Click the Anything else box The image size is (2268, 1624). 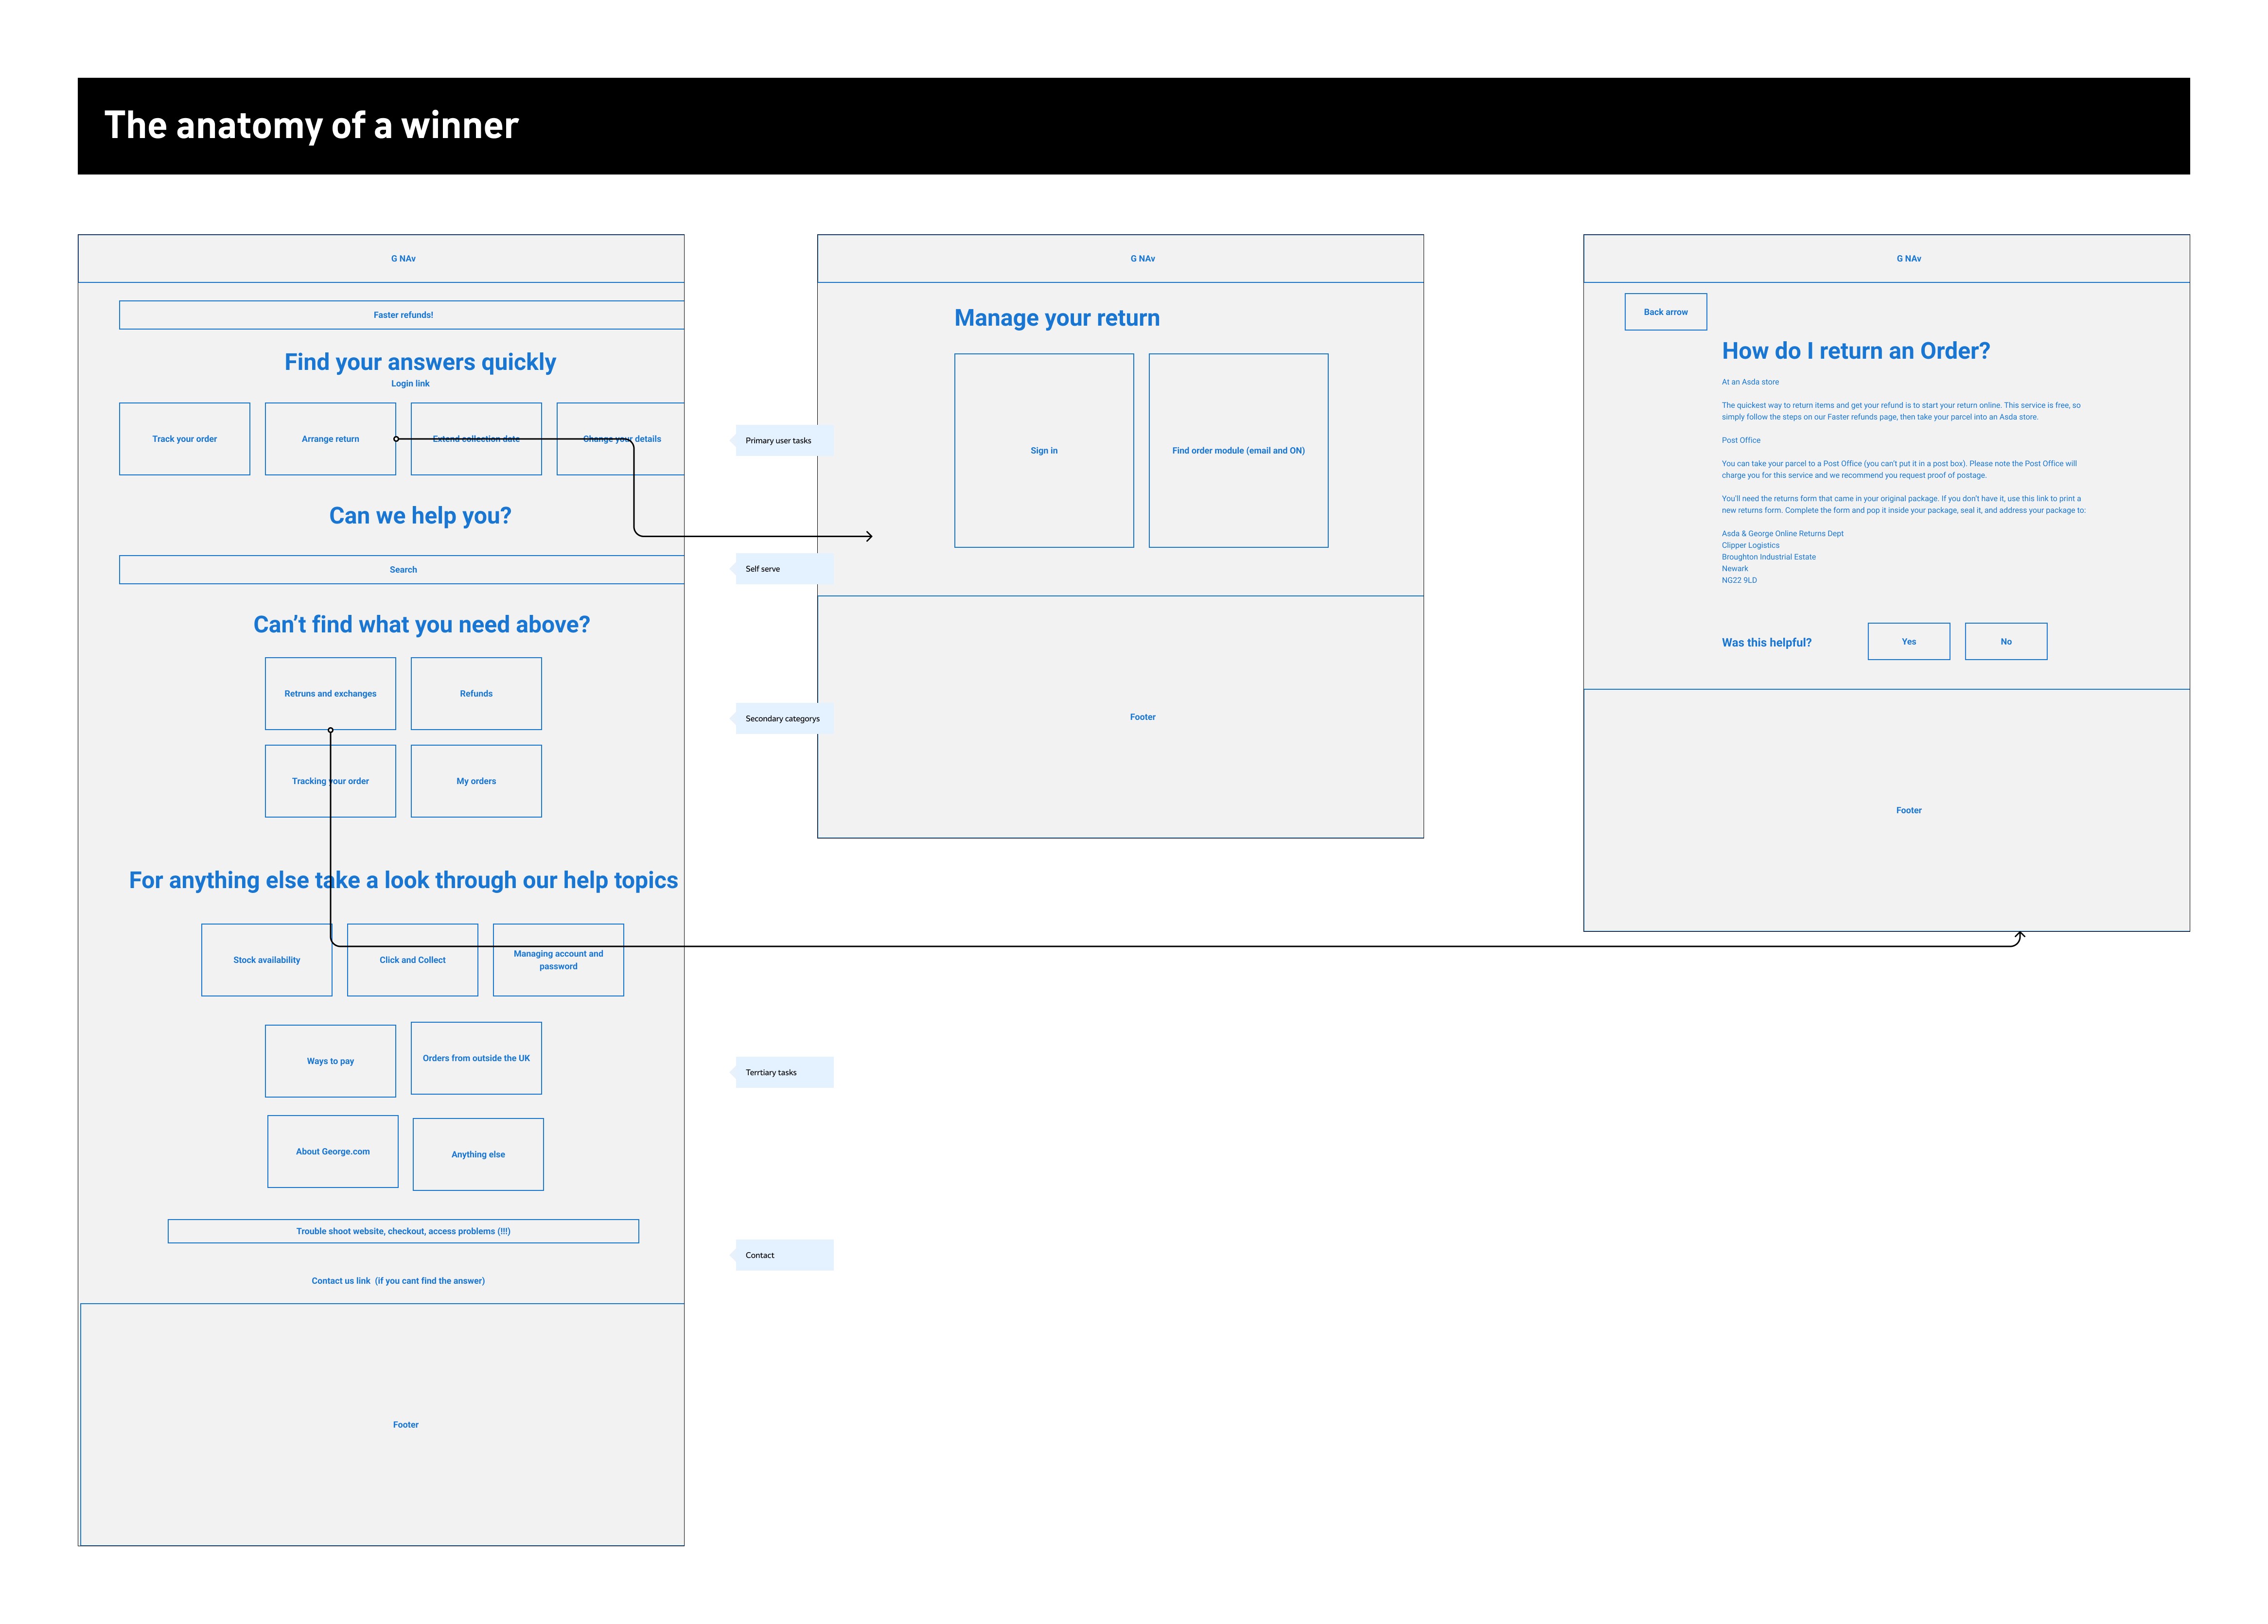[478, 1155]
